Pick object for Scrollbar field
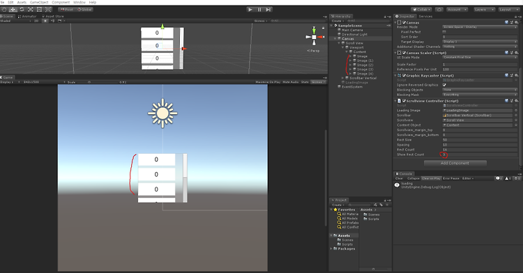Image resolution: width=523 pixels, height=273 pixels. coord(516,115)
